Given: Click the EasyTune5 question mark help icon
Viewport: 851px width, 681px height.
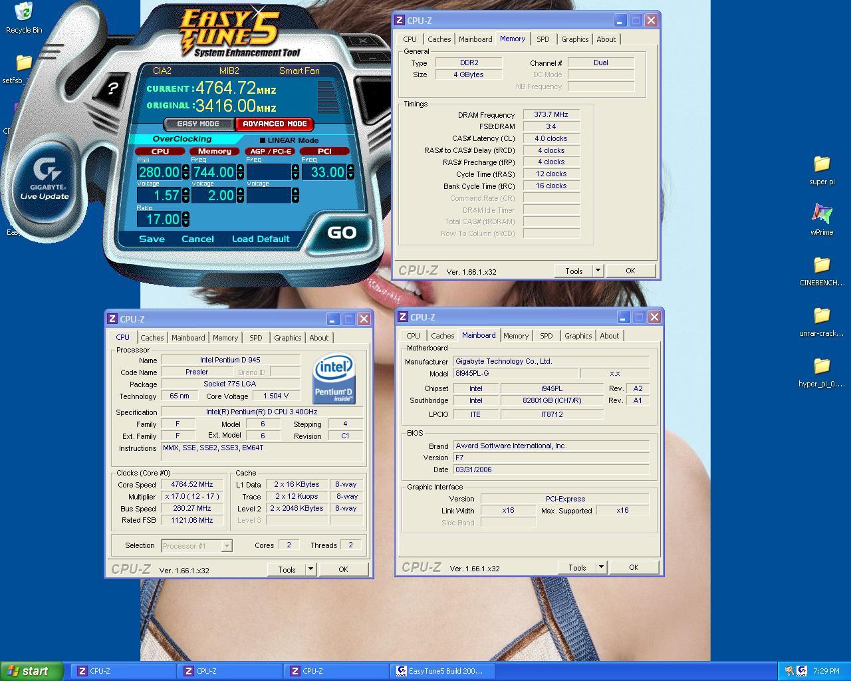Looking at the screenshot, I should (x=113, y=88).
